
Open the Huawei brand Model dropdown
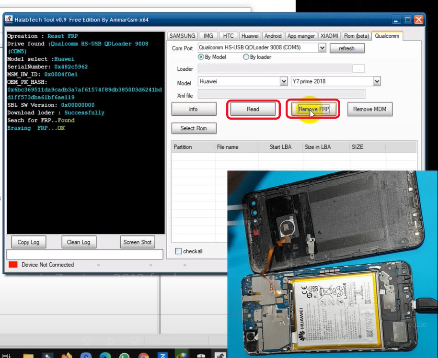(284, 81)
